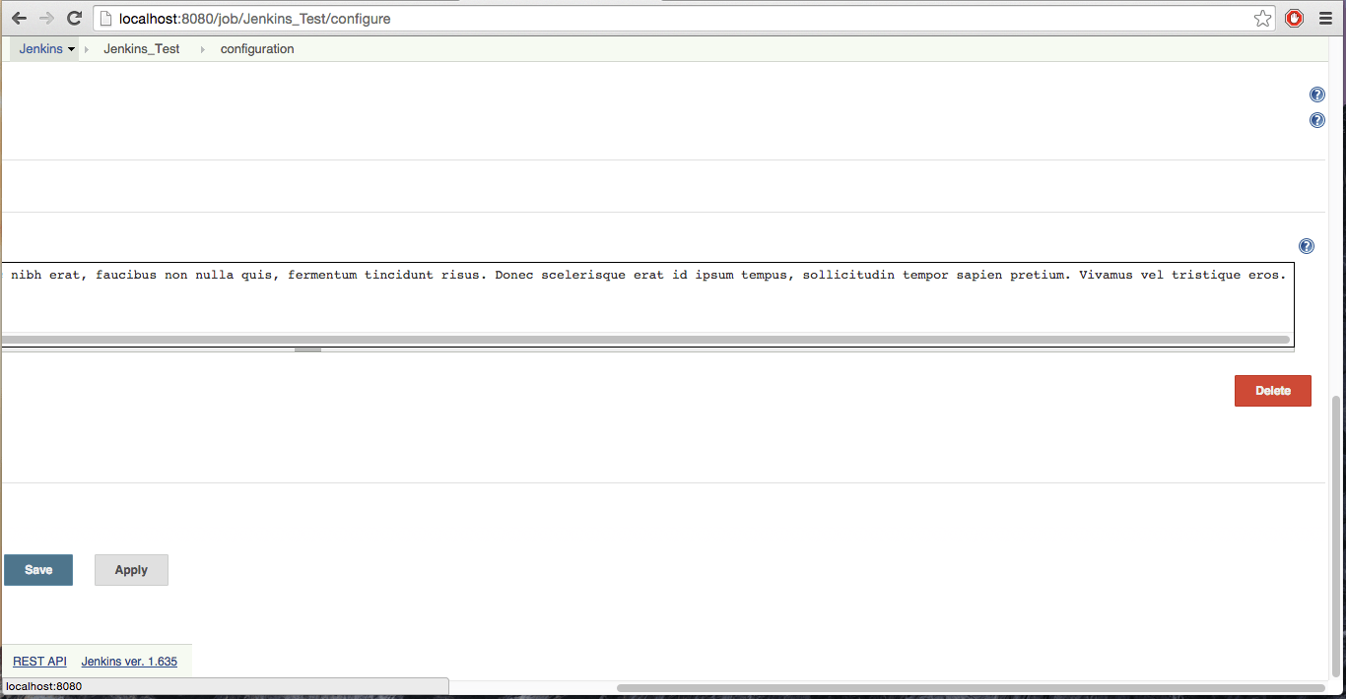Click the page icon in address bar

coord(105,19)
